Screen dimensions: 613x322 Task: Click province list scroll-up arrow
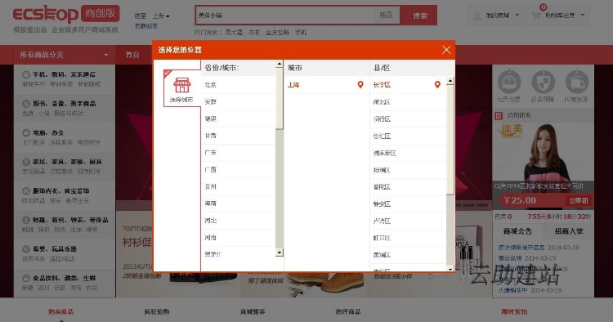point(280,64)
